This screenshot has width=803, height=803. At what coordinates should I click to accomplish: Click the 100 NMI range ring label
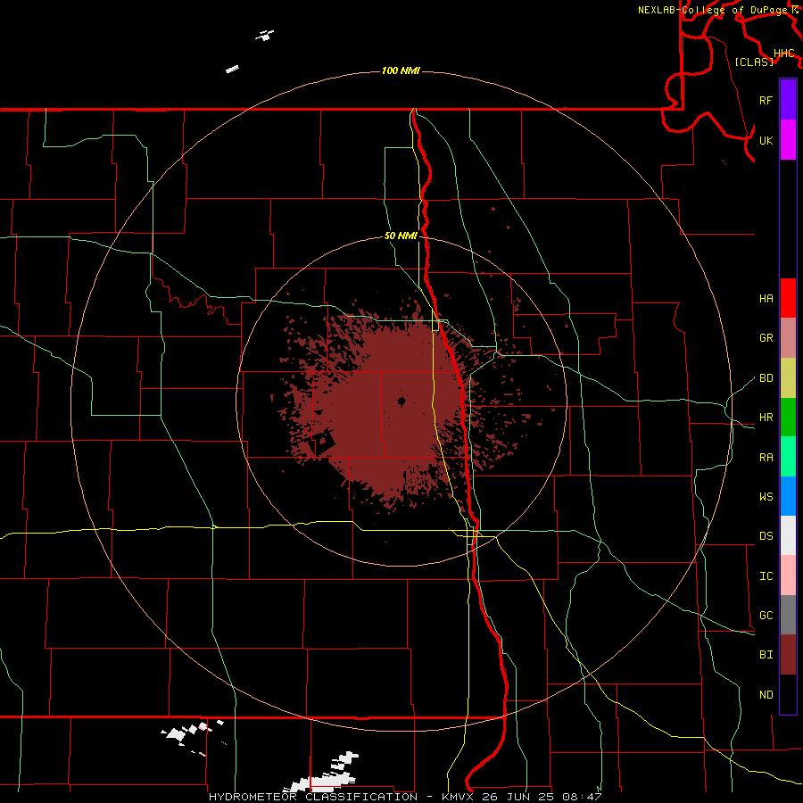click(401, 70)
